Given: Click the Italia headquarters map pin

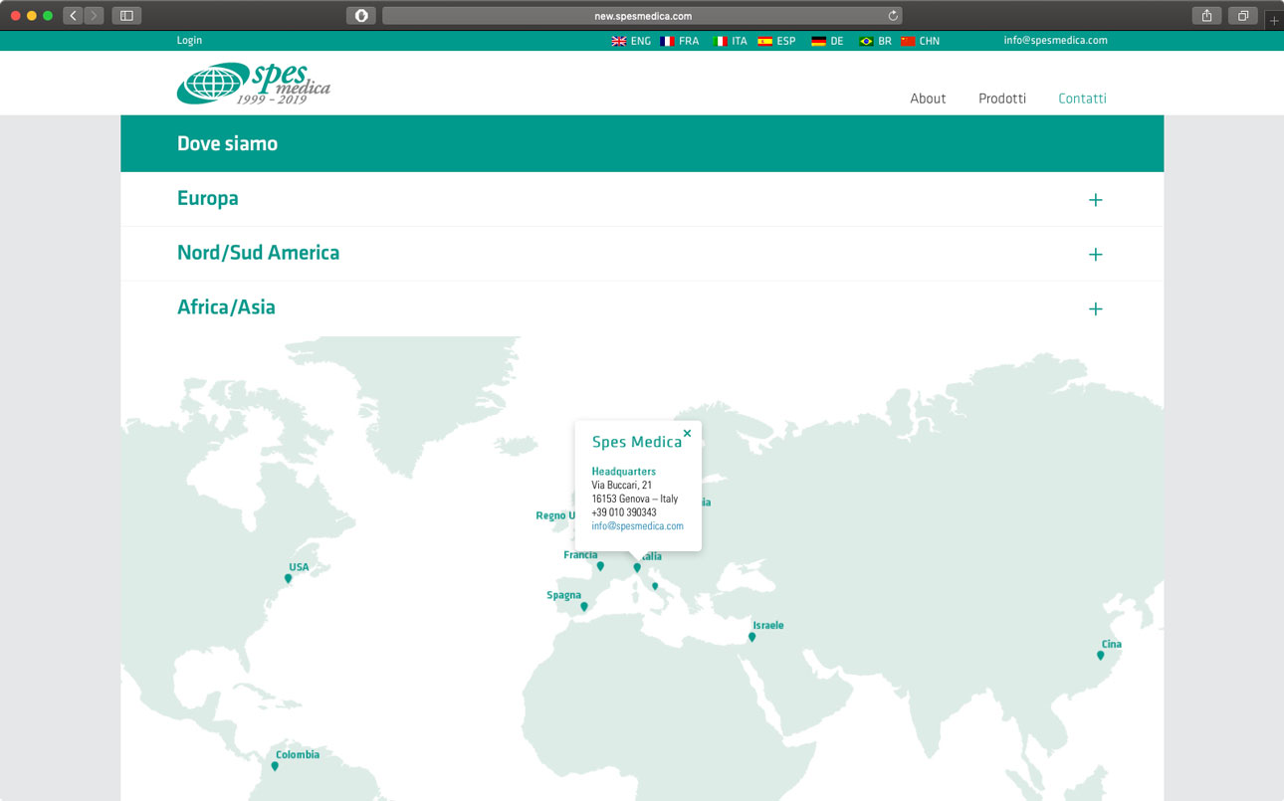Looking at the screenshot, I should click(x=637, y=568).
